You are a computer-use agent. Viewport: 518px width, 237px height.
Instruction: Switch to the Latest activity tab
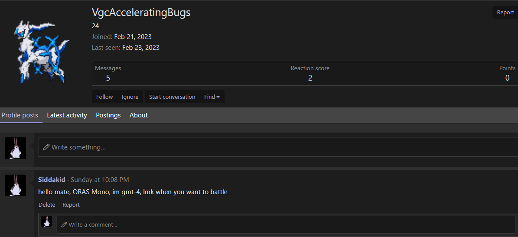point(67,115)
